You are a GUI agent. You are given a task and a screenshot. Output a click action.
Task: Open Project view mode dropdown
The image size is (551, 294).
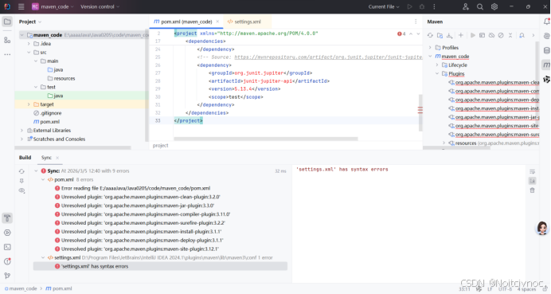coord(30,22)
